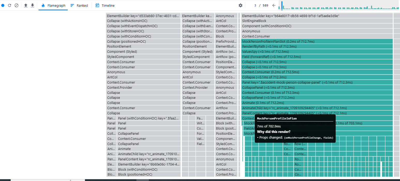Viewport: 400px width, 181px height.
Task: Clear profiling data with the circle-slash icon
Action: (16, 5)
